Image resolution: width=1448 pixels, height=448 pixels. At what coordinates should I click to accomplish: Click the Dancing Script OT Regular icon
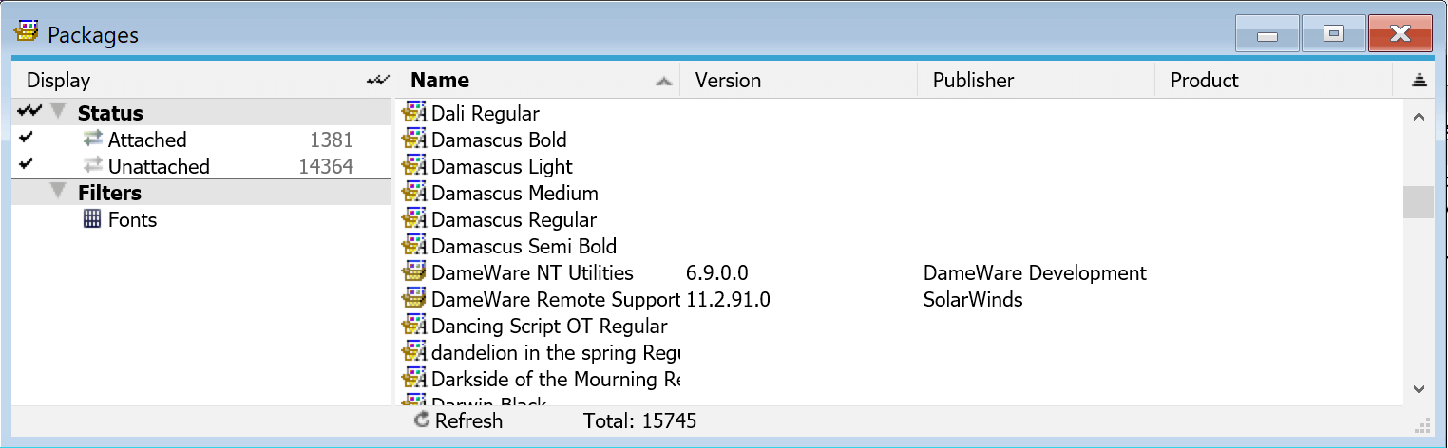[x=414, y=327]
